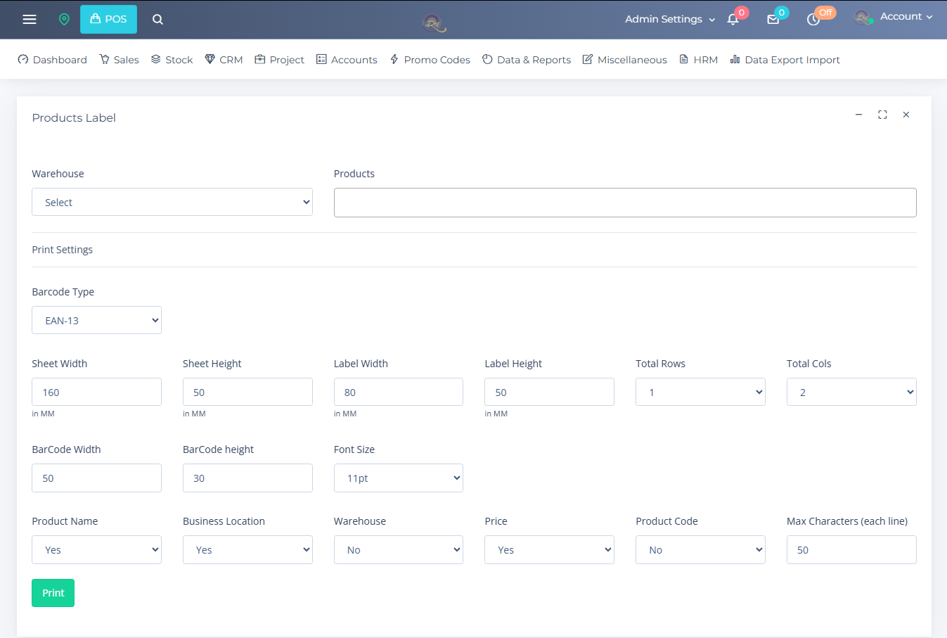Open the Product Name Yes/No dropdown

click(x=96, y=549)
